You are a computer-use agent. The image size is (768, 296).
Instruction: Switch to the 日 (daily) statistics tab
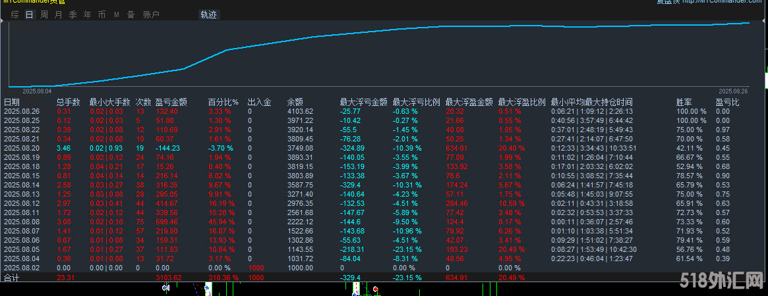click(x=30, y=14)
